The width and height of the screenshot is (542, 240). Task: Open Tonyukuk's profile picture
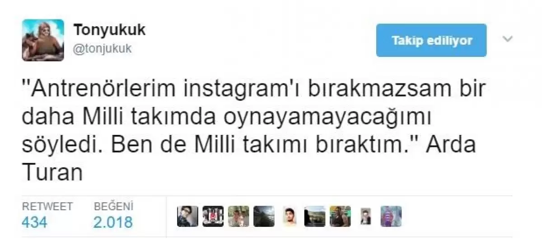point(42,40)
